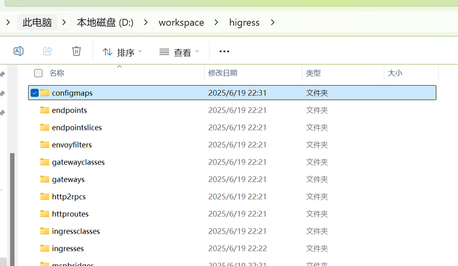The image size is (458, 266).
Task: Click the ingressclasses folder icon
Action: [45, 231]
